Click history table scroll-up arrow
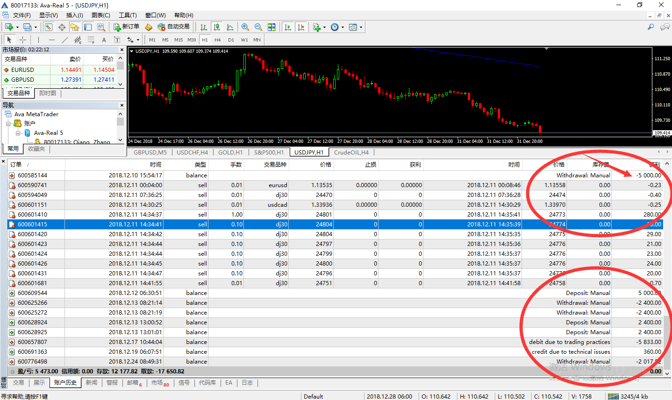Viewport: 672px width, 400px height. click(667, 164)
